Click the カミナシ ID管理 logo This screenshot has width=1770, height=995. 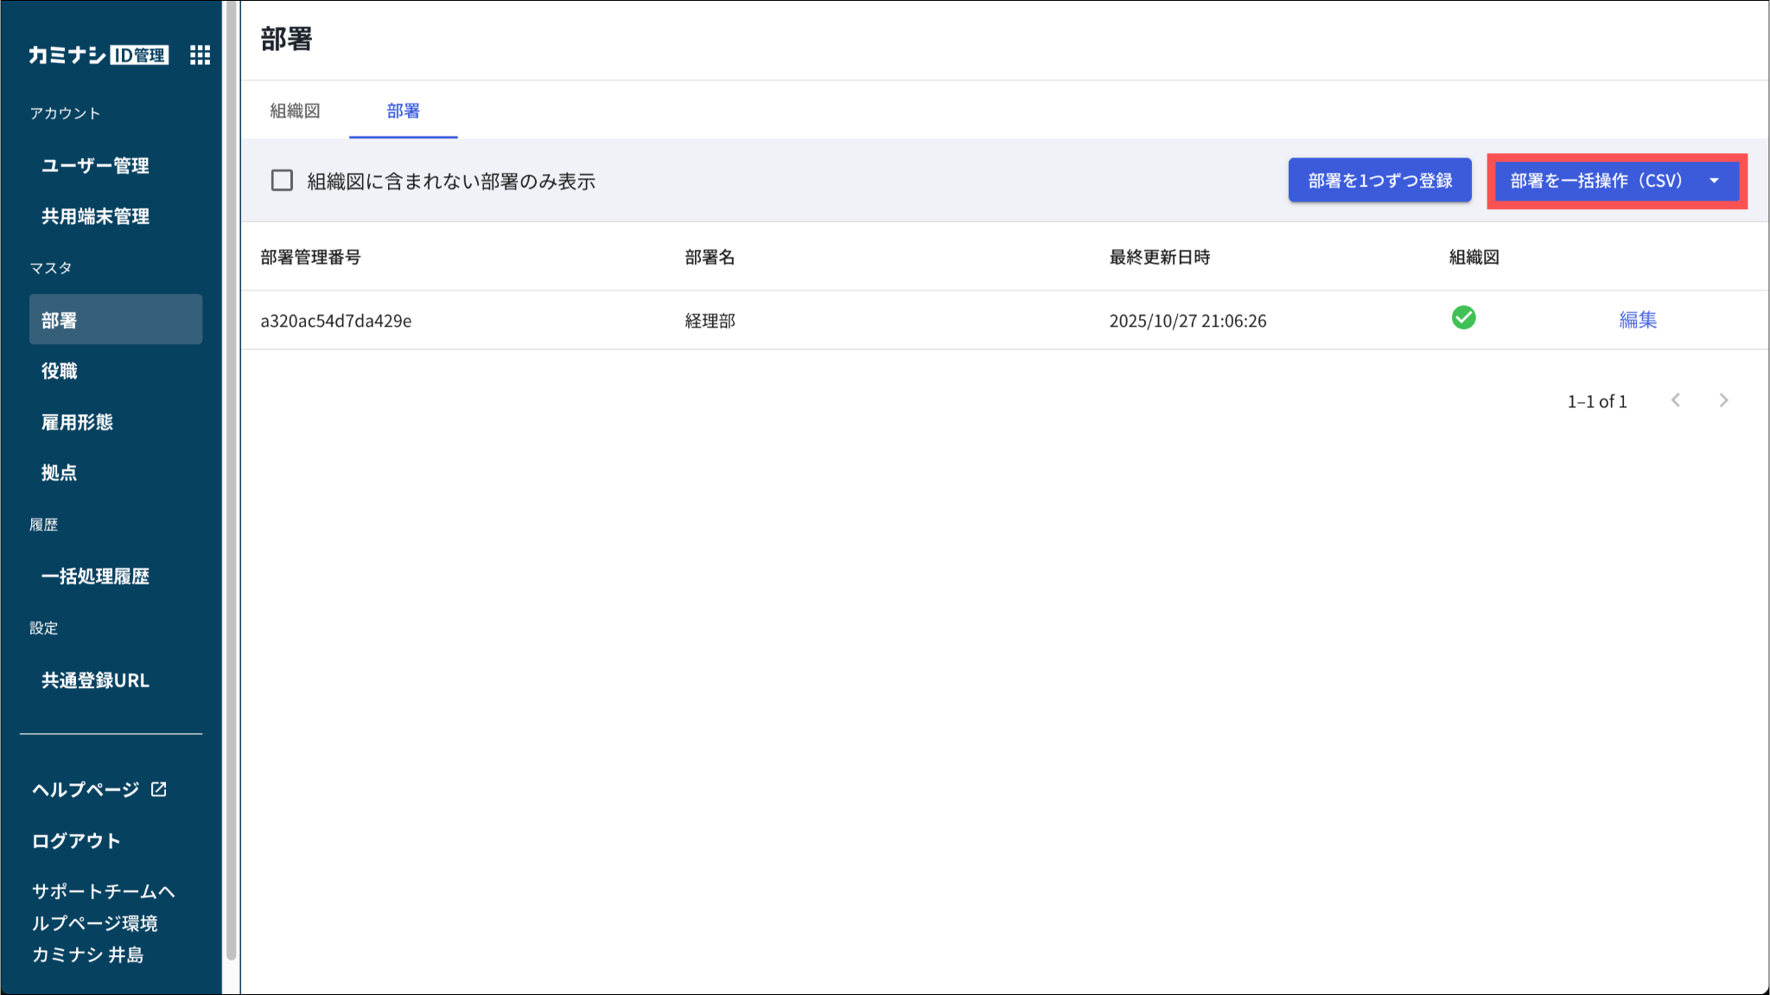pyautogui.click(x=98, y=55)
